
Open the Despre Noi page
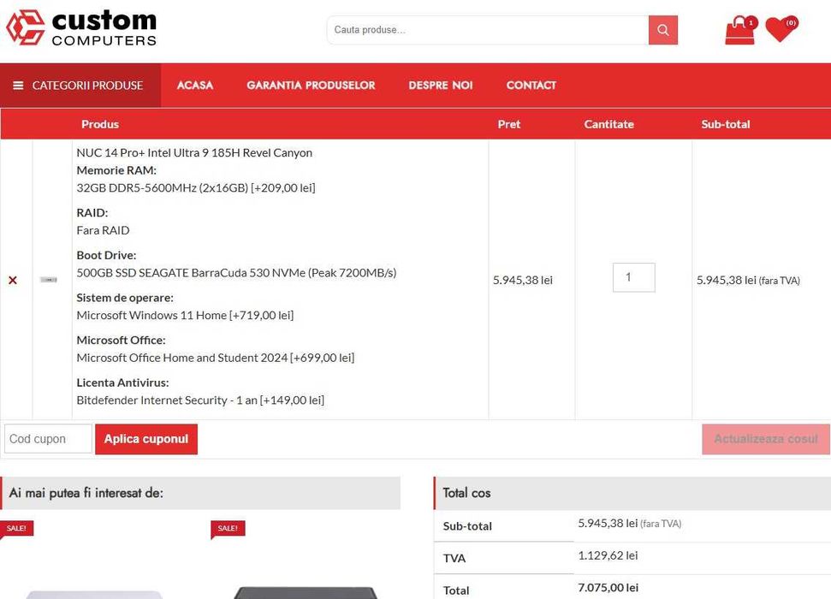441,86
